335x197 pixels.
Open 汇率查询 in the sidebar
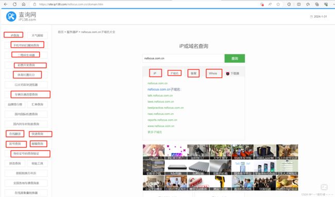[38, 104]
